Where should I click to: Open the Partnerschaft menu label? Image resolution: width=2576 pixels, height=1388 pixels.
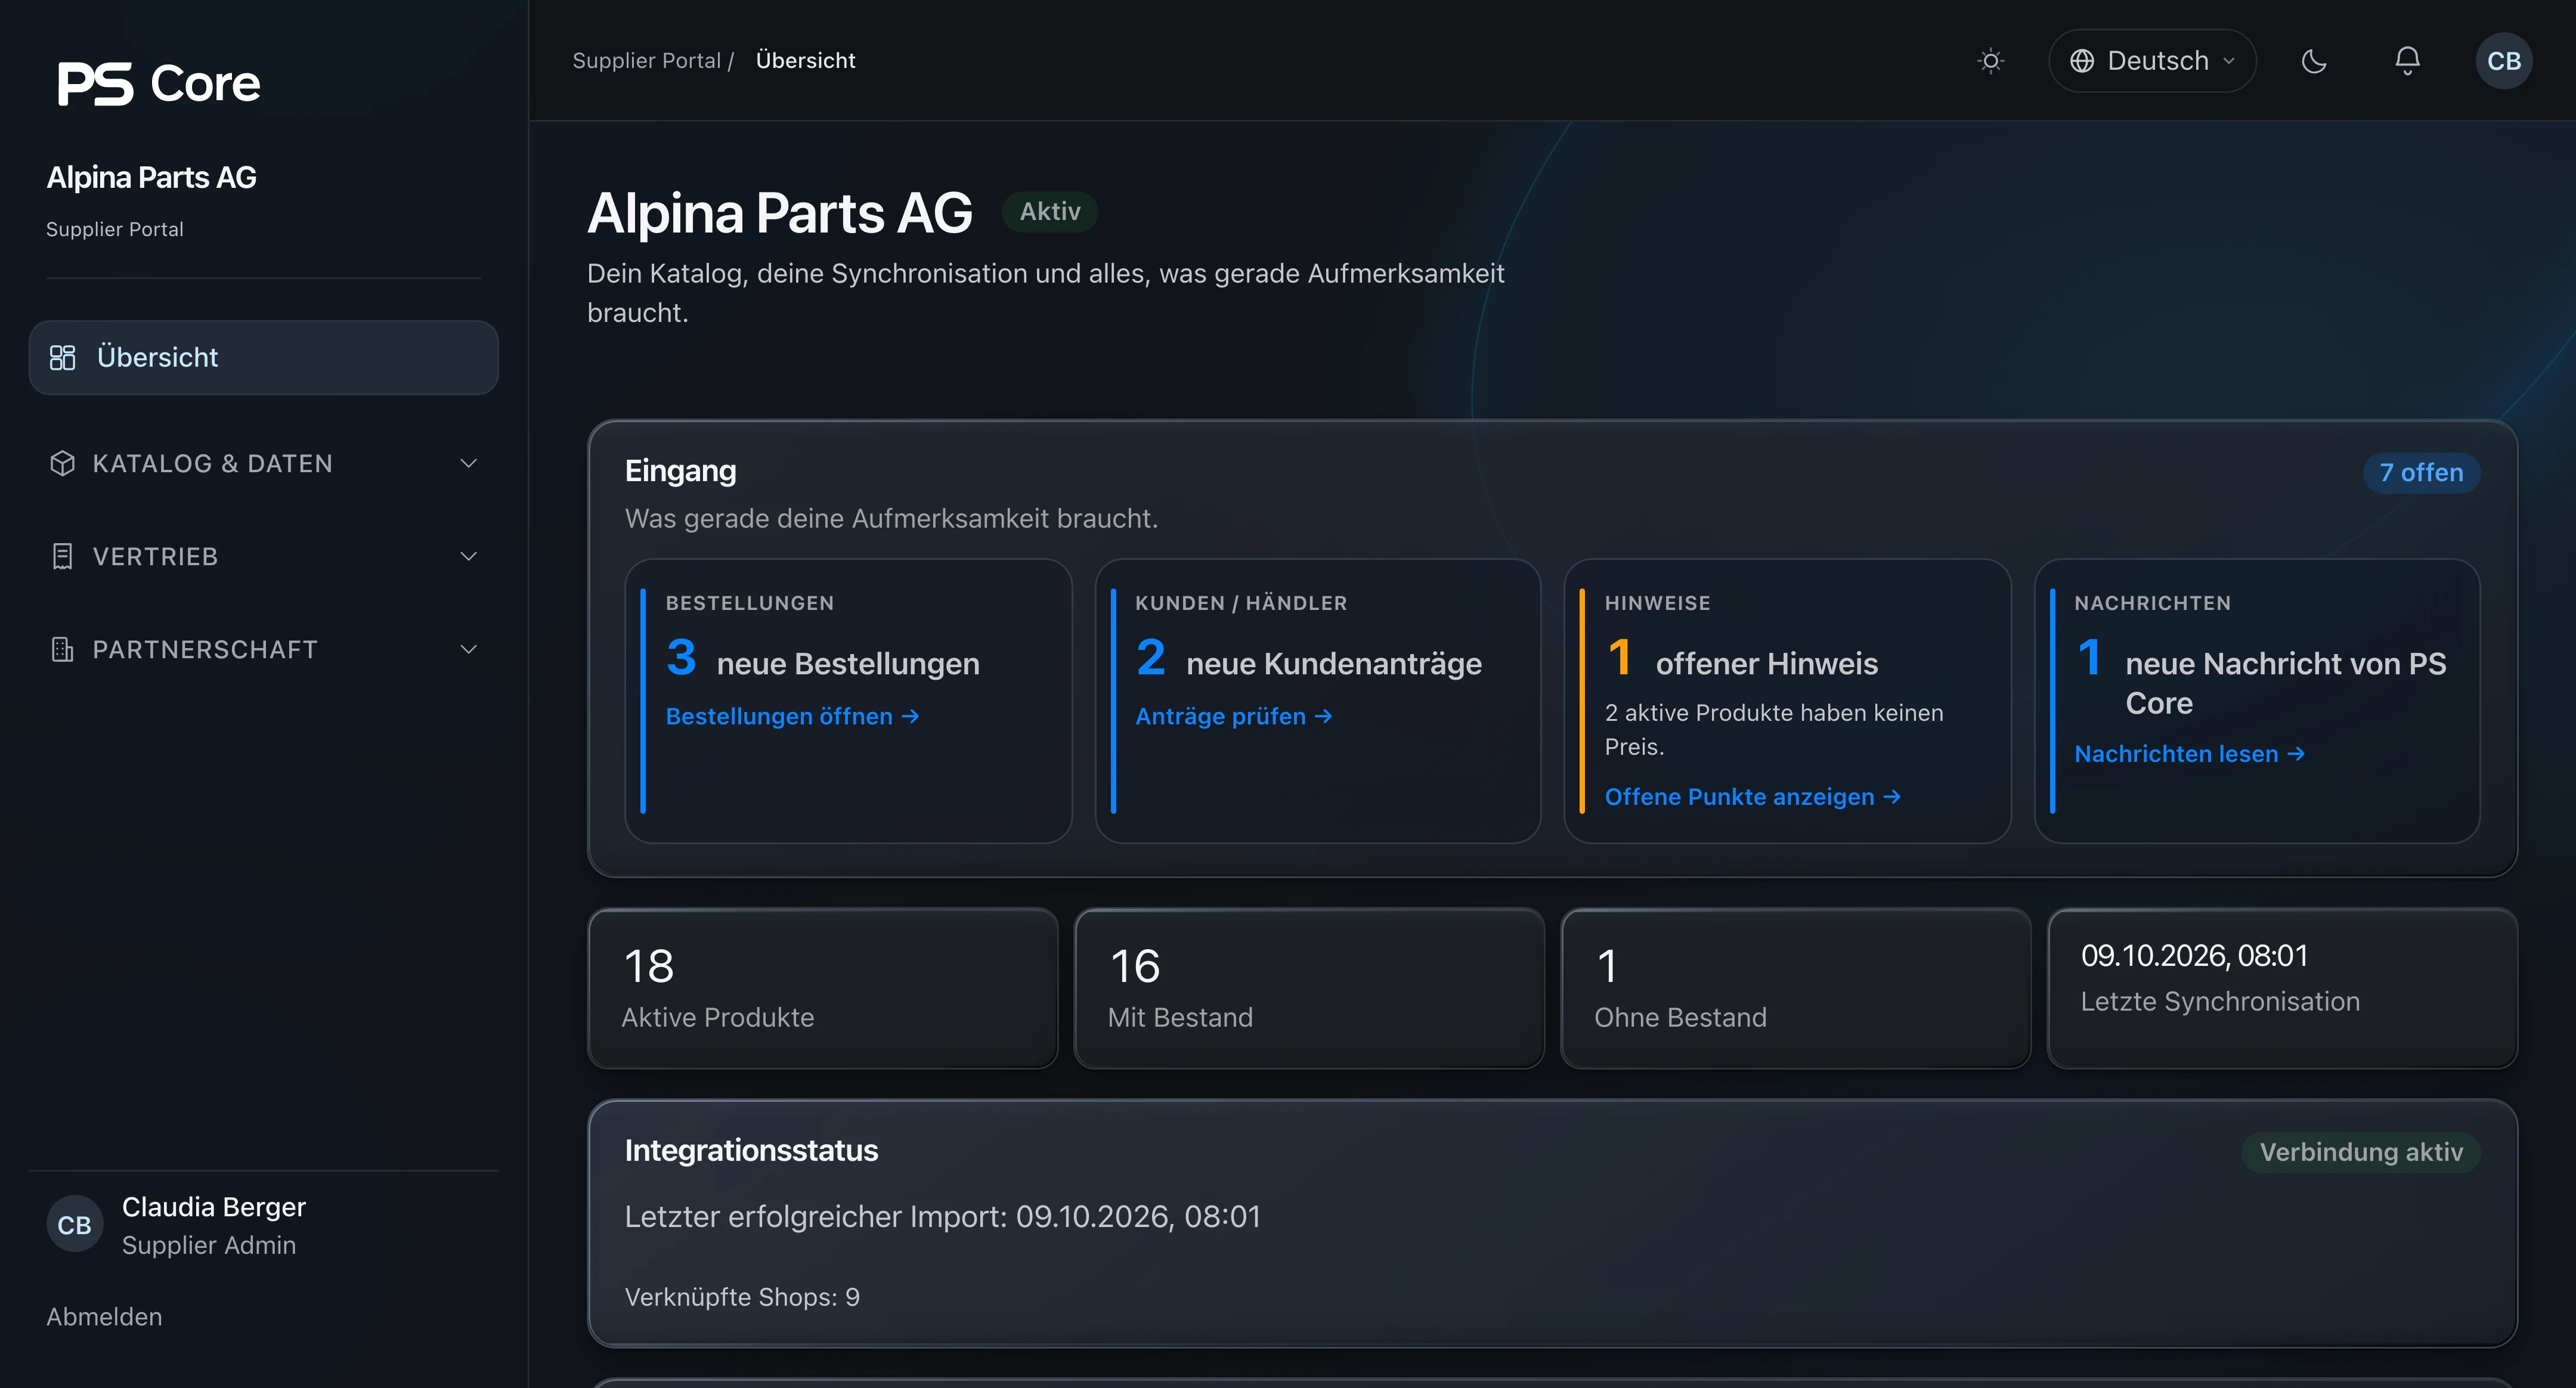pos(205,649)
